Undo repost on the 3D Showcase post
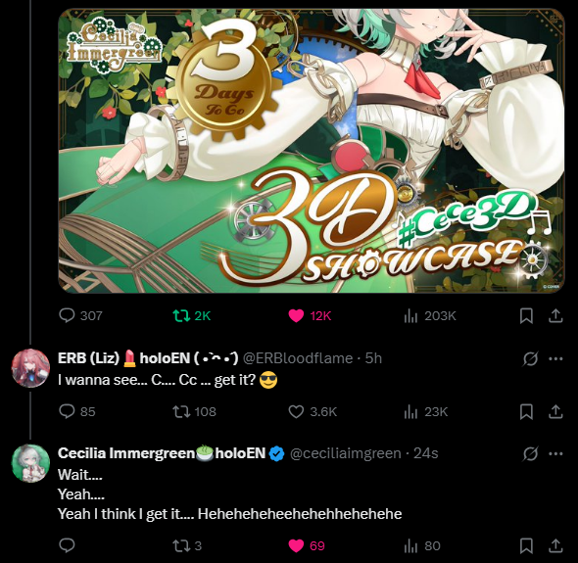The width and height of the screenshot is (578, 563). 192,315
